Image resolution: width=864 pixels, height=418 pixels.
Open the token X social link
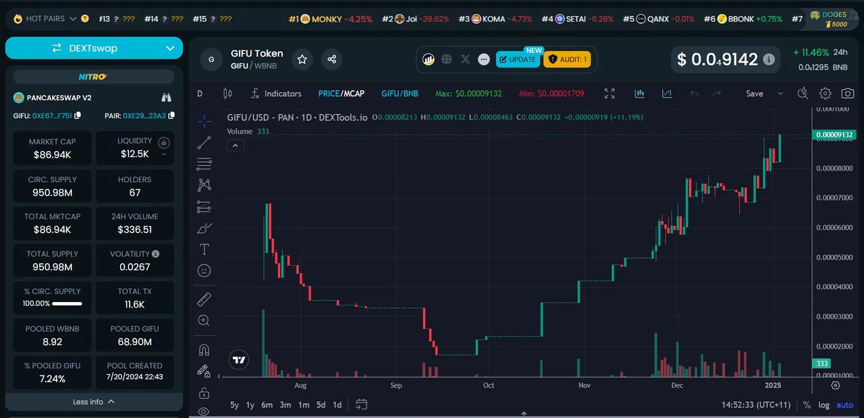pos(465,59)
